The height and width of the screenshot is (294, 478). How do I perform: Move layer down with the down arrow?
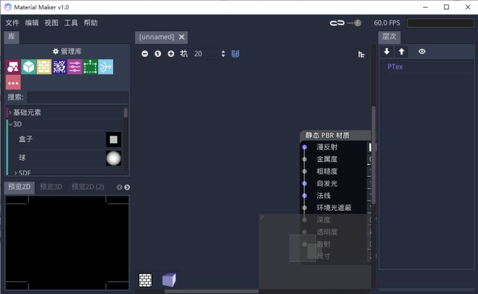point(387,51)
